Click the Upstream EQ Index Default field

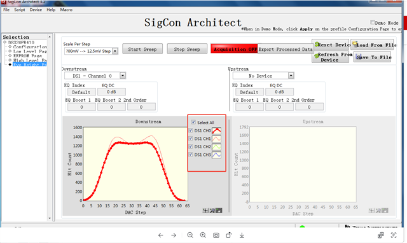(x=249, y=92)
